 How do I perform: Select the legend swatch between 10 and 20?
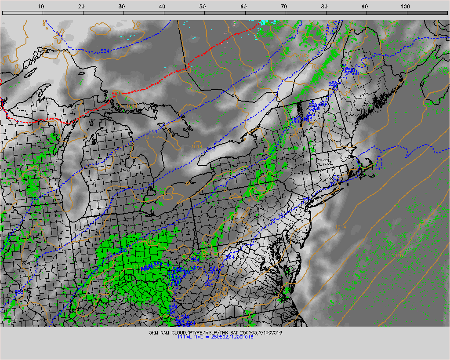(x=63, y=13)
